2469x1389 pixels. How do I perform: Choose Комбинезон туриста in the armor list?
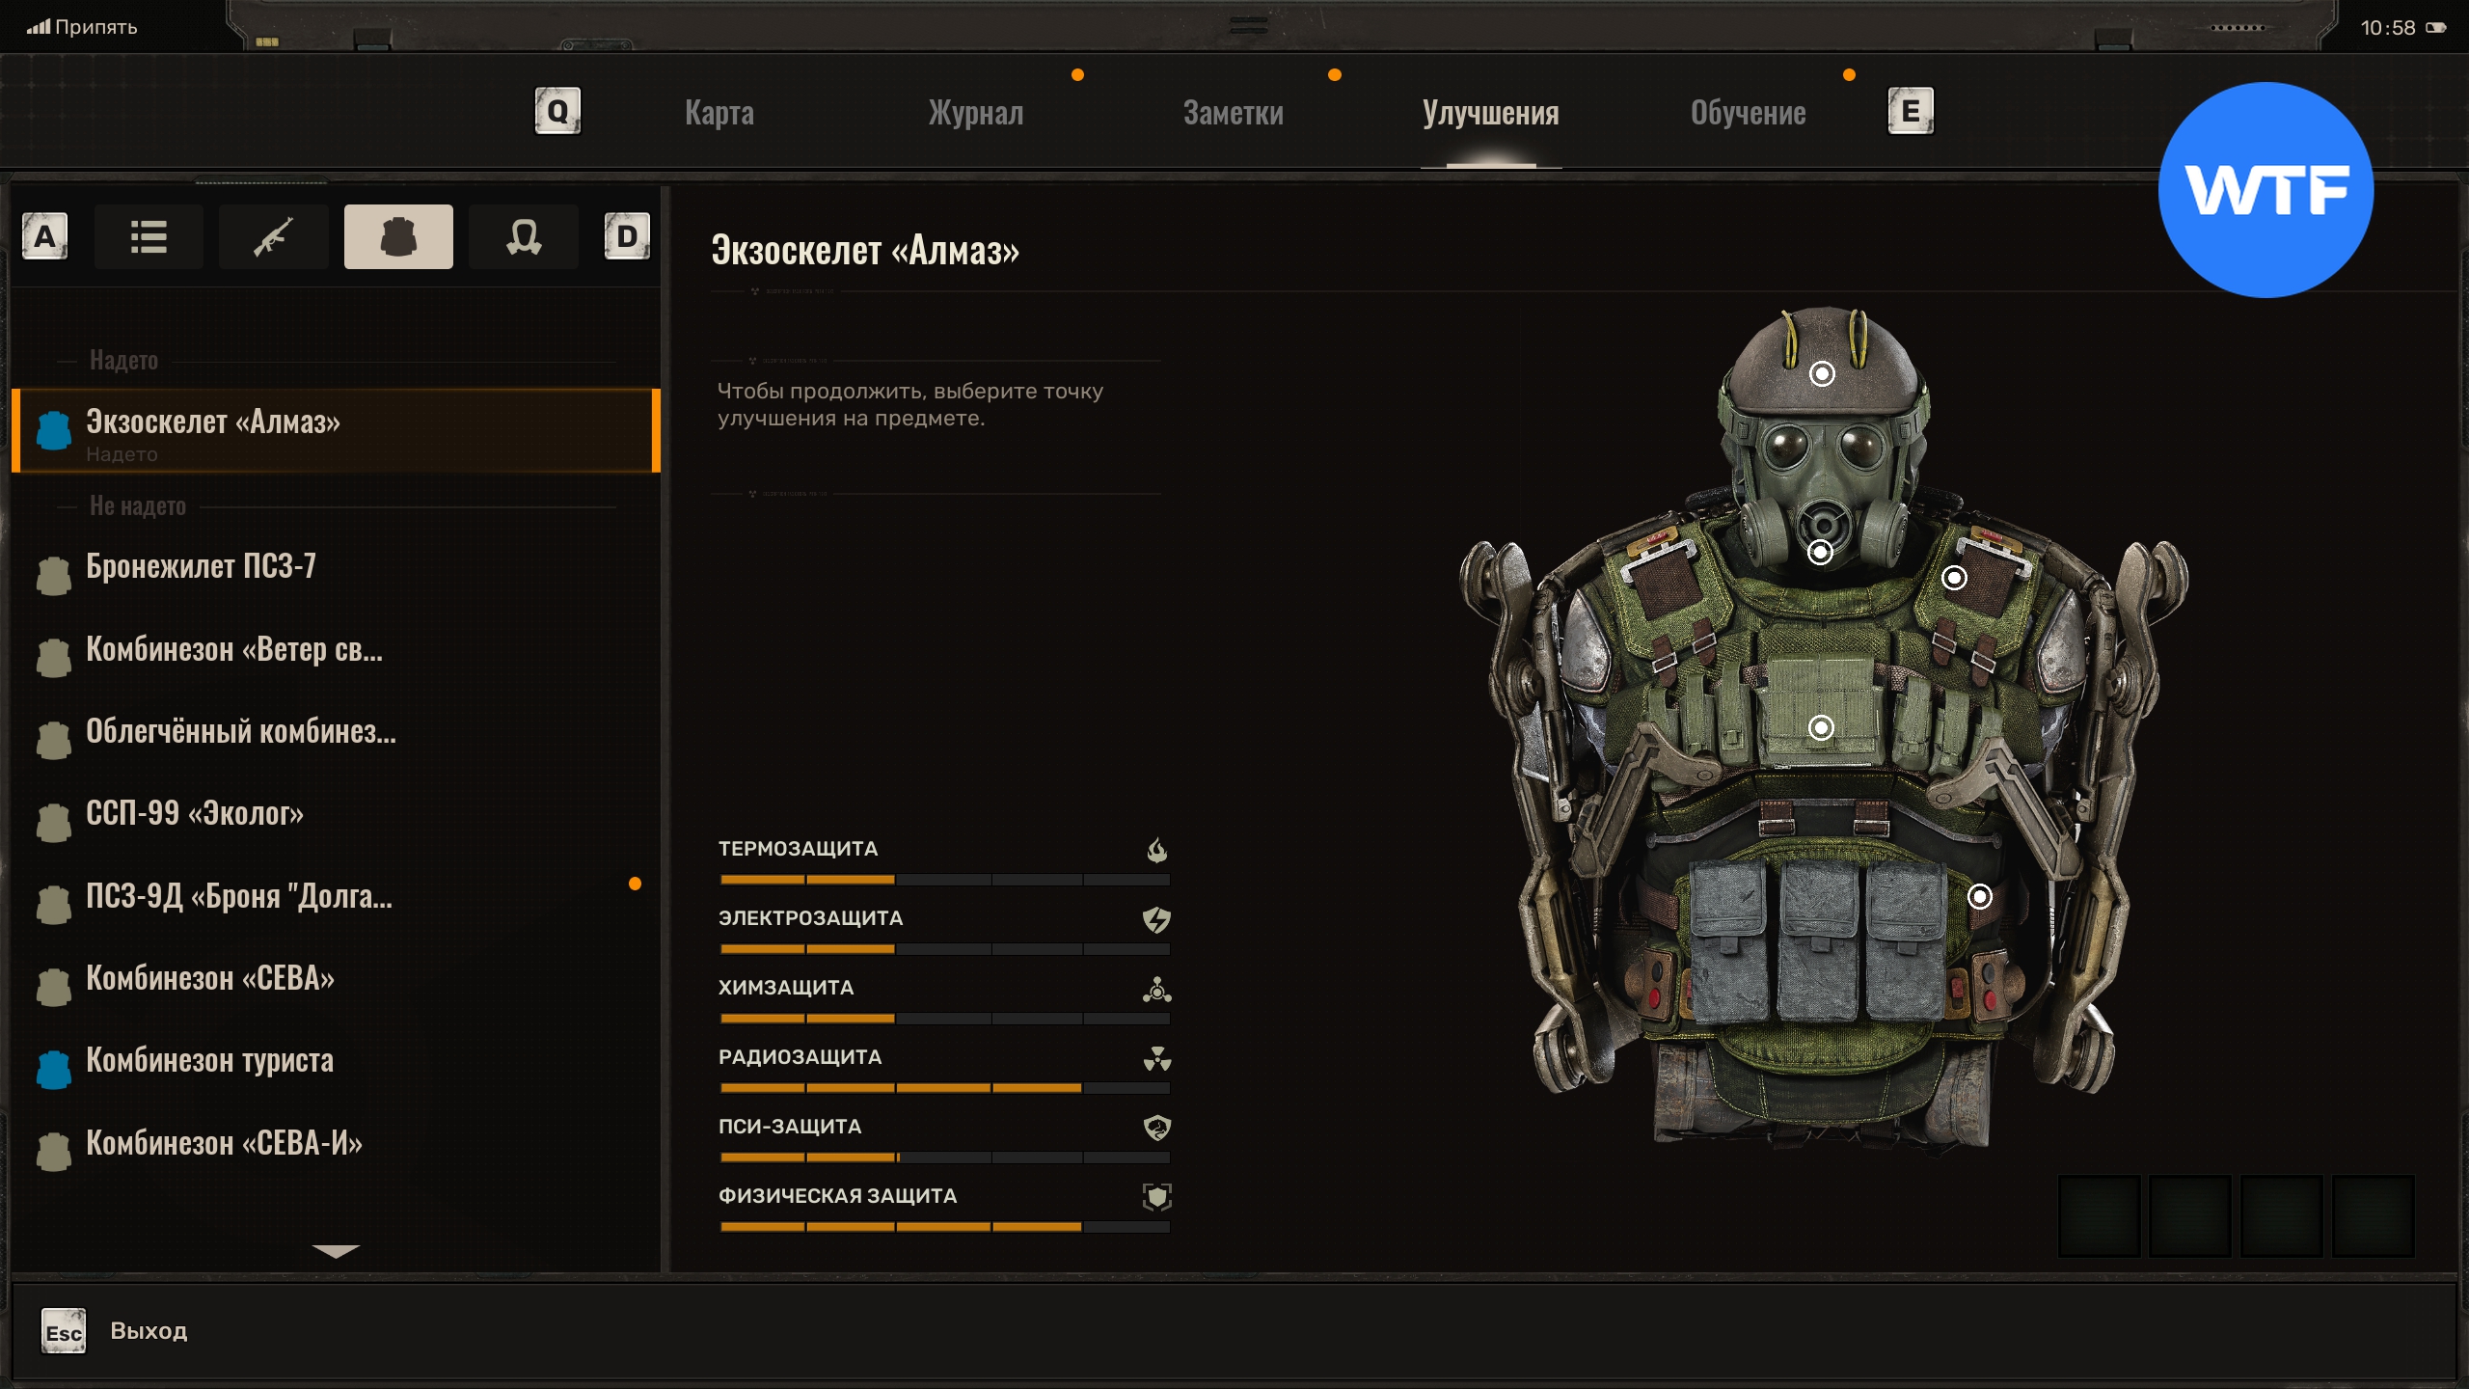tap(209, 1061)
